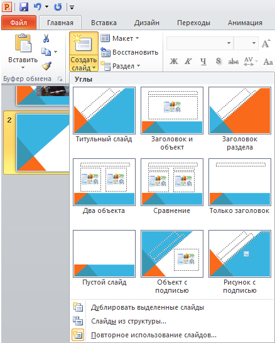
Task: Open the Вставка ribbon tab
Action: [104, 23]
